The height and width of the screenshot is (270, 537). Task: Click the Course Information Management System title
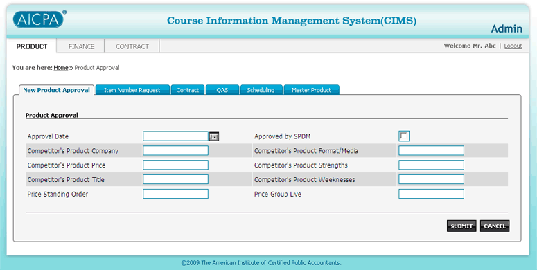292,21
